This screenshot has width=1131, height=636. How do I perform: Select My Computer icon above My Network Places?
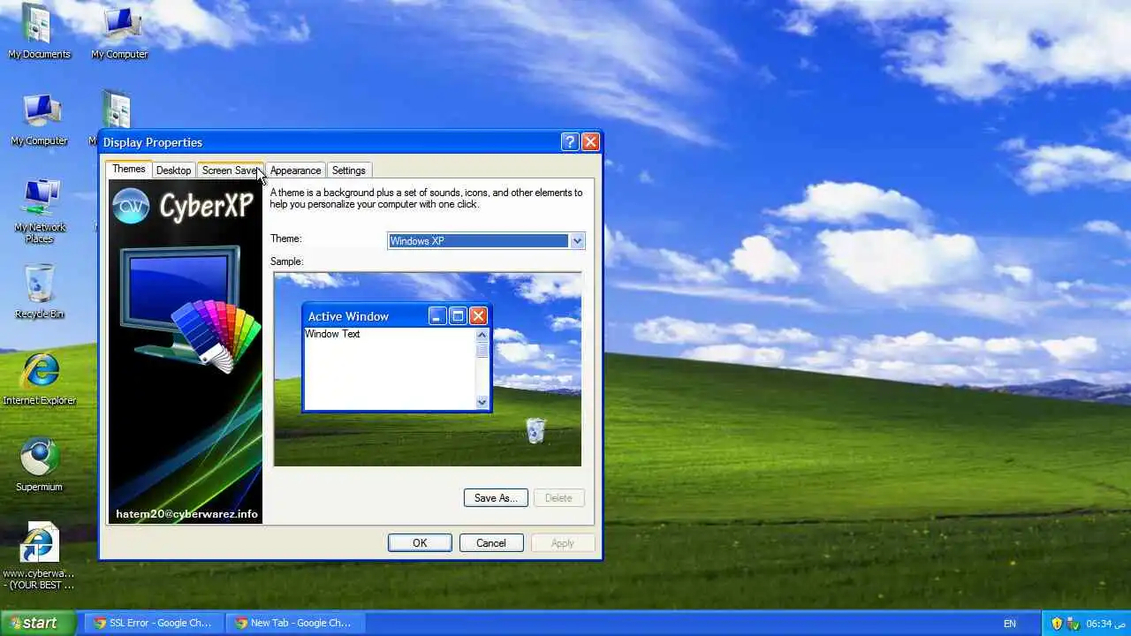click(x=39, y=119)
